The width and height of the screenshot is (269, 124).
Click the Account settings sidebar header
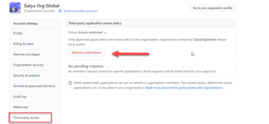tap(25, 24)
